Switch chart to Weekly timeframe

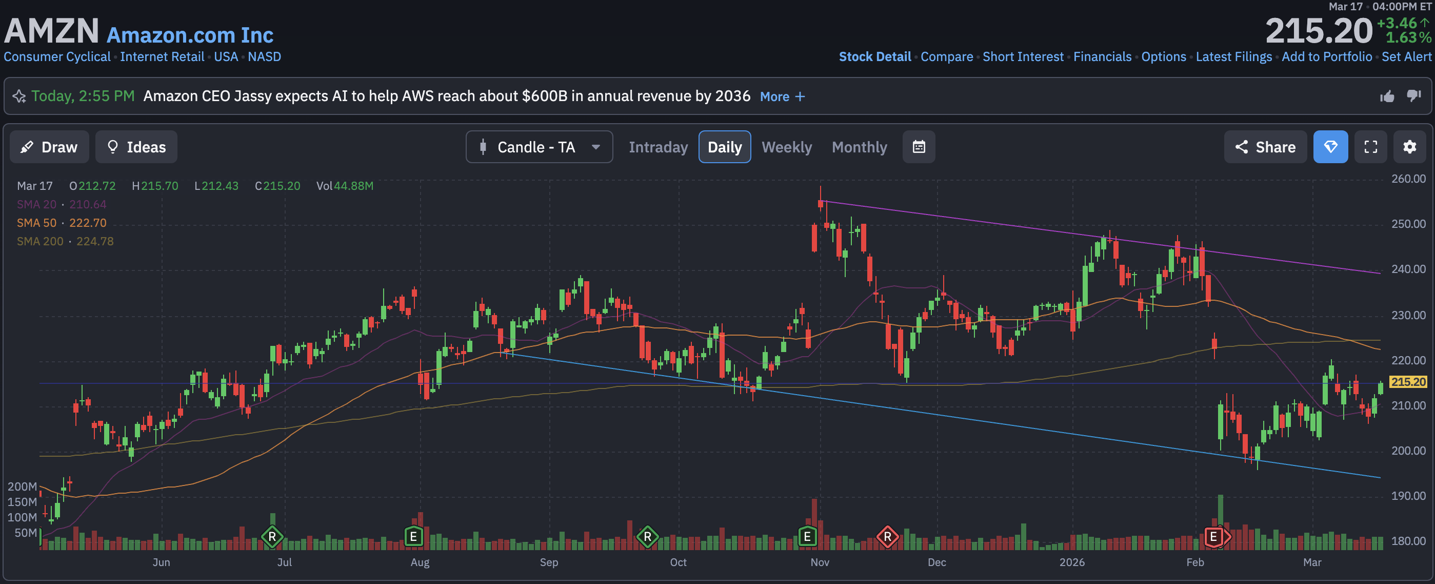click(786, 147)
